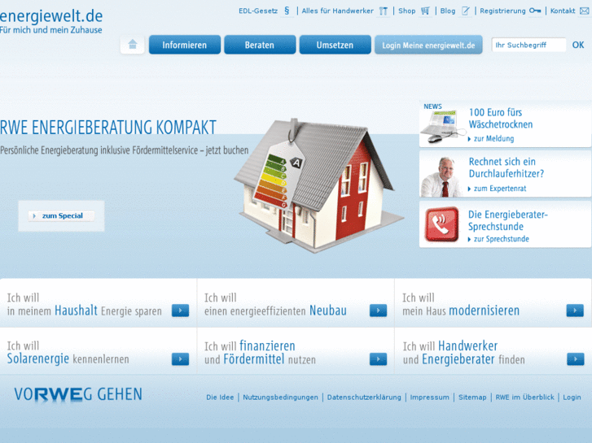This screenshot has width=592, height=443.
Task: Open the Umsetzen menu tab
Action: 335,45
